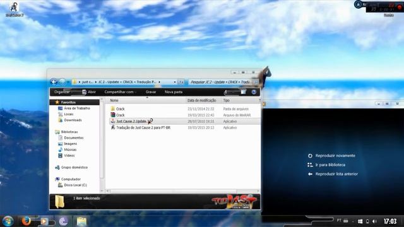This screenshot has width=404, height=227.
Task: Create a folder with Nova pasta
Action: point(174,92)
